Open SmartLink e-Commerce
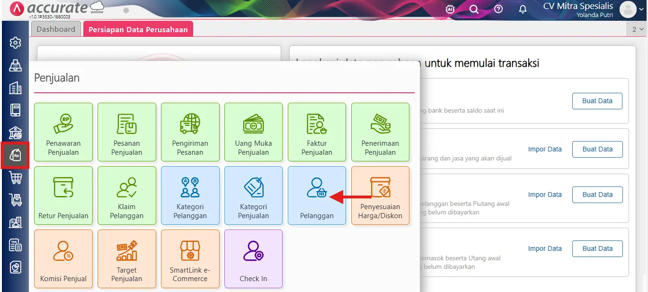 [x=190, y=259]
